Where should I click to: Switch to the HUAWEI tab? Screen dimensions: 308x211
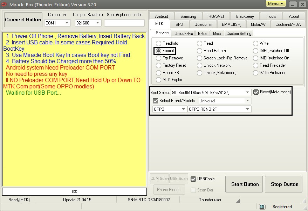[216, 16]
